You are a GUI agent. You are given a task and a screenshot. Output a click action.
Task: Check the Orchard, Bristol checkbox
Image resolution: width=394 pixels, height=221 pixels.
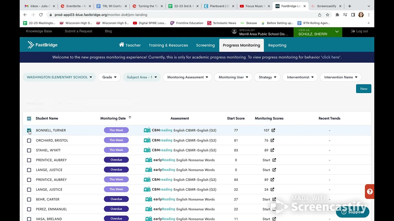point(29,140)
